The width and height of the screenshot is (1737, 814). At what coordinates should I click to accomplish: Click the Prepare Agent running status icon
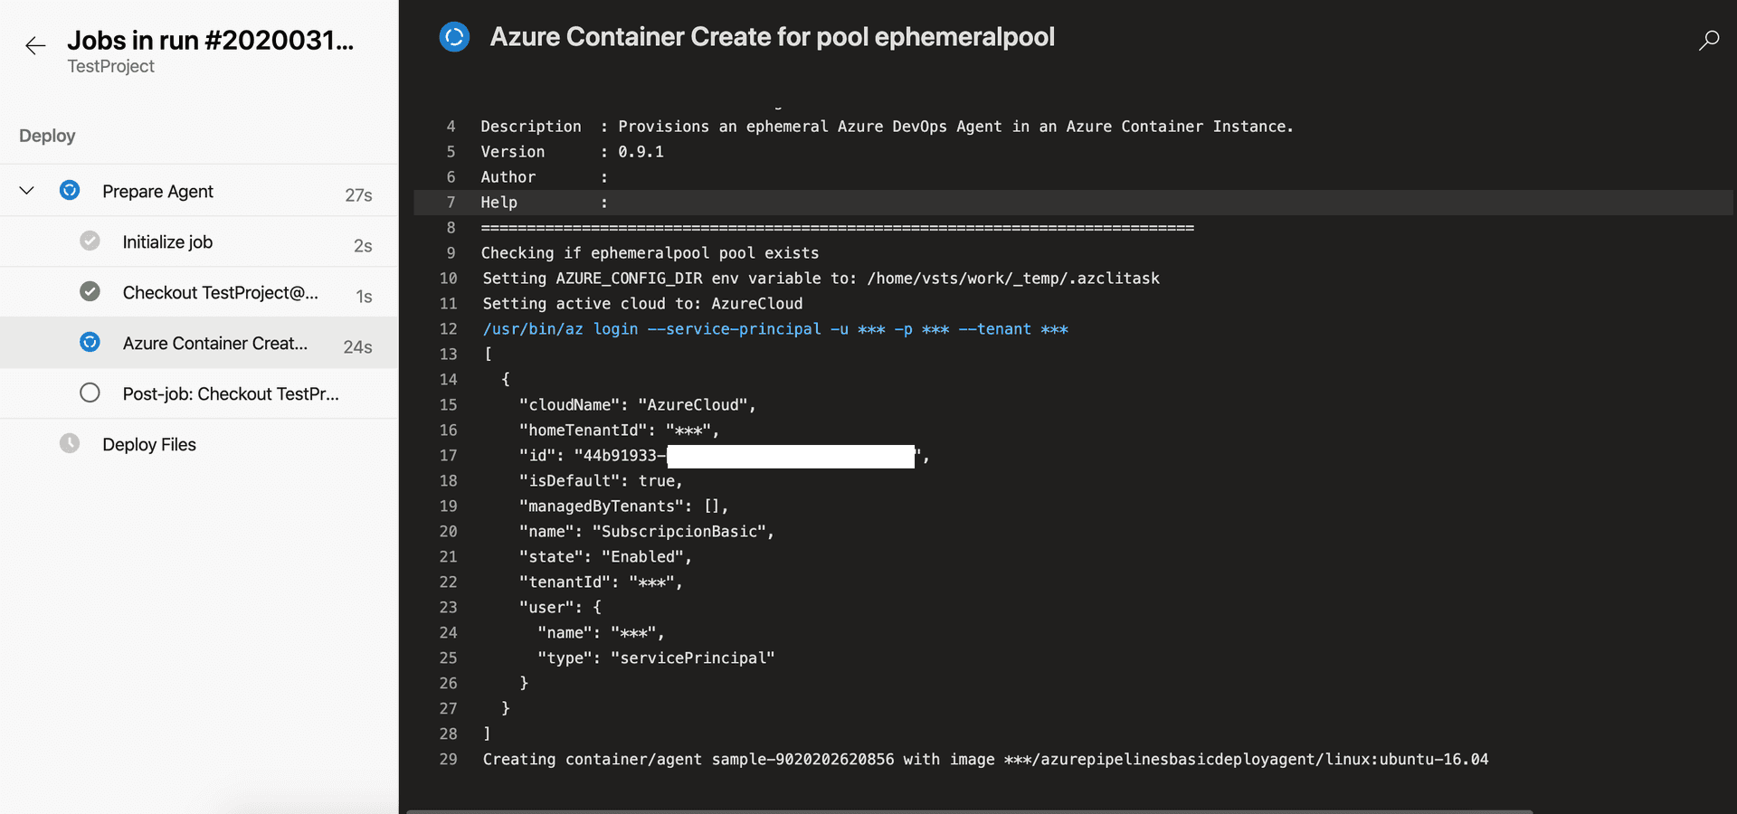point(70,191)
